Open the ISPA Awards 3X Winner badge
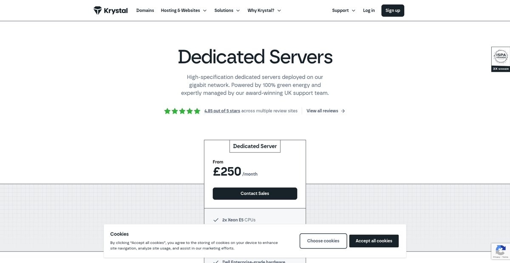Screen dimensions: 510x263 pyautogui.click(x=501, y=59)
